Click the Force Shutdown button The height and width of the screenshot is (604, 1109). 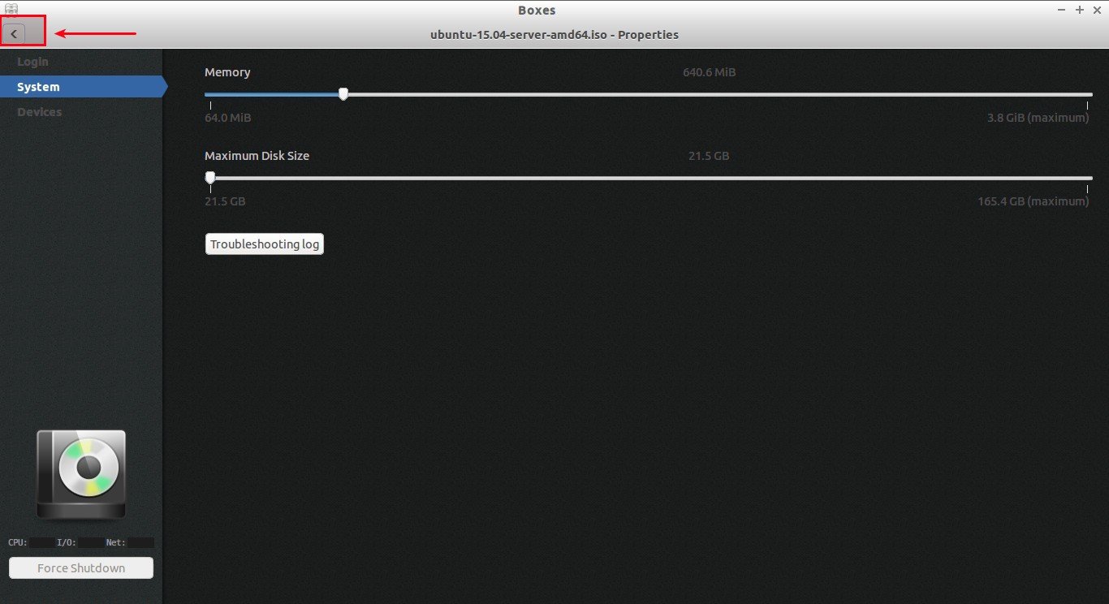click(81, 568)
